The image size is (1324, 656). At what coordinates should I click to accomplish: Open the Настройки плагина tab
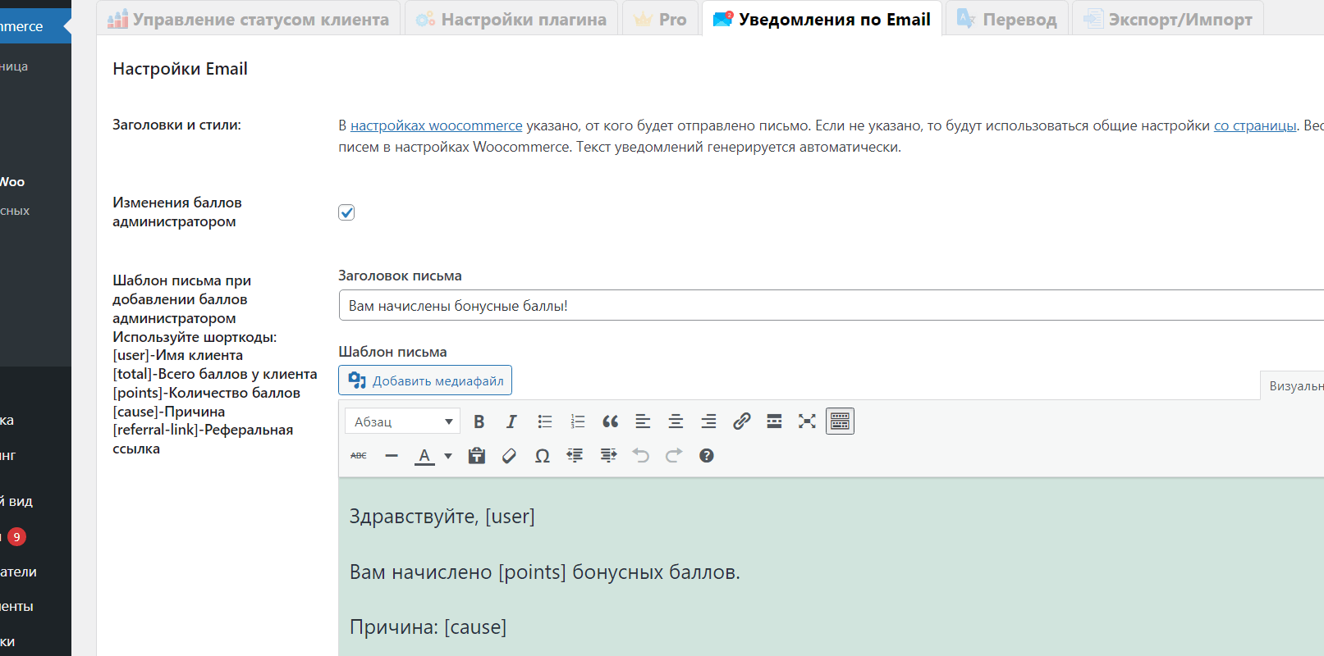[511, 19]
